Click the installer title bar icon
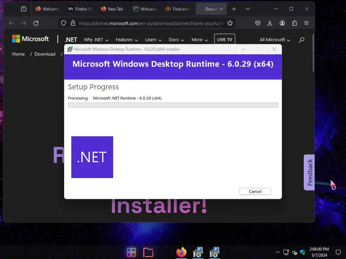 (x=70, y=49)
